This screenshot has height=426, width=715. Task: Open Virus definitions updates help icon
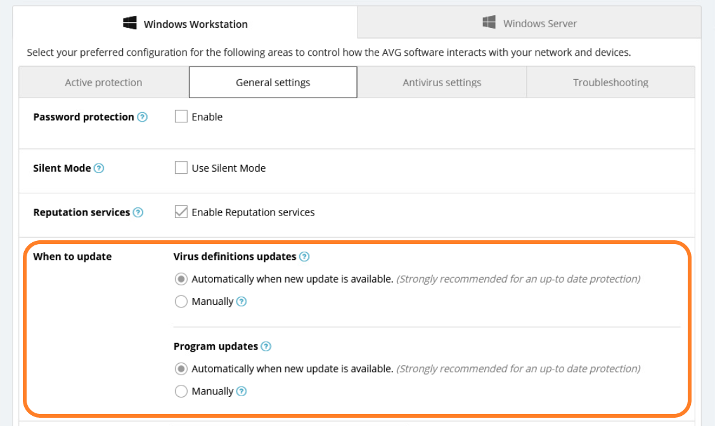coord(304,257)
